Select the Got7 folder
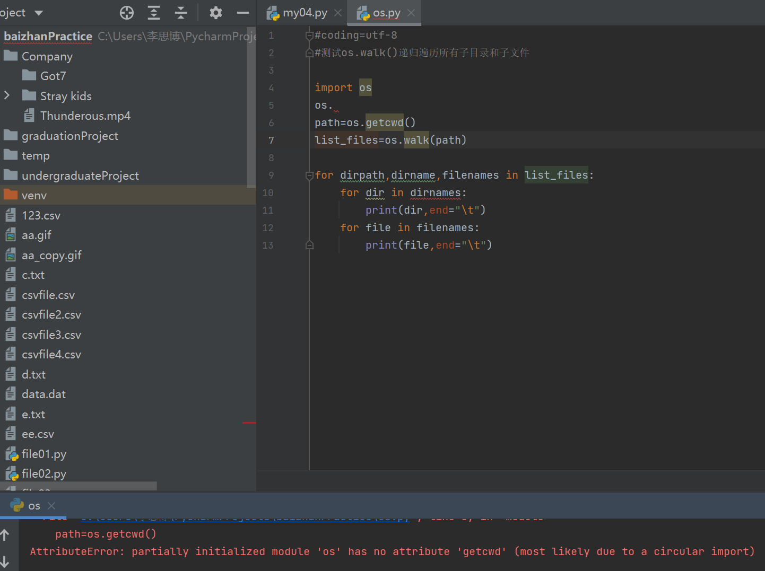The width and height of the screenshot is (765, 571). point(53,76)
